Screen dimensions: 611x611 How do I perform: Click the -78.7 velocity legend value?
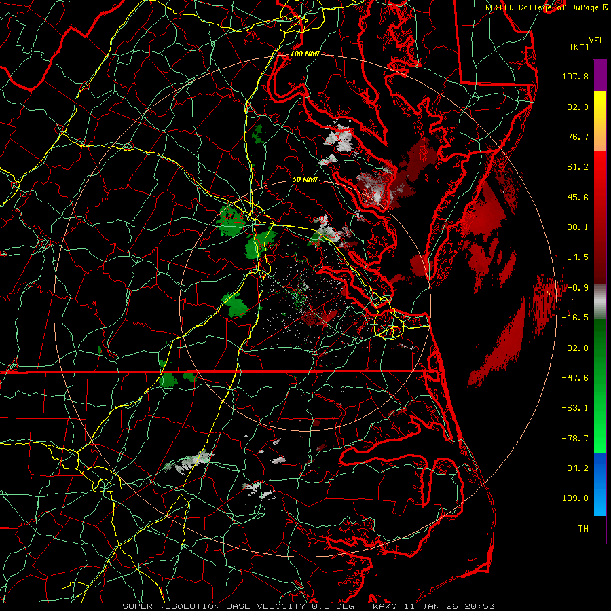pos(575,439)
